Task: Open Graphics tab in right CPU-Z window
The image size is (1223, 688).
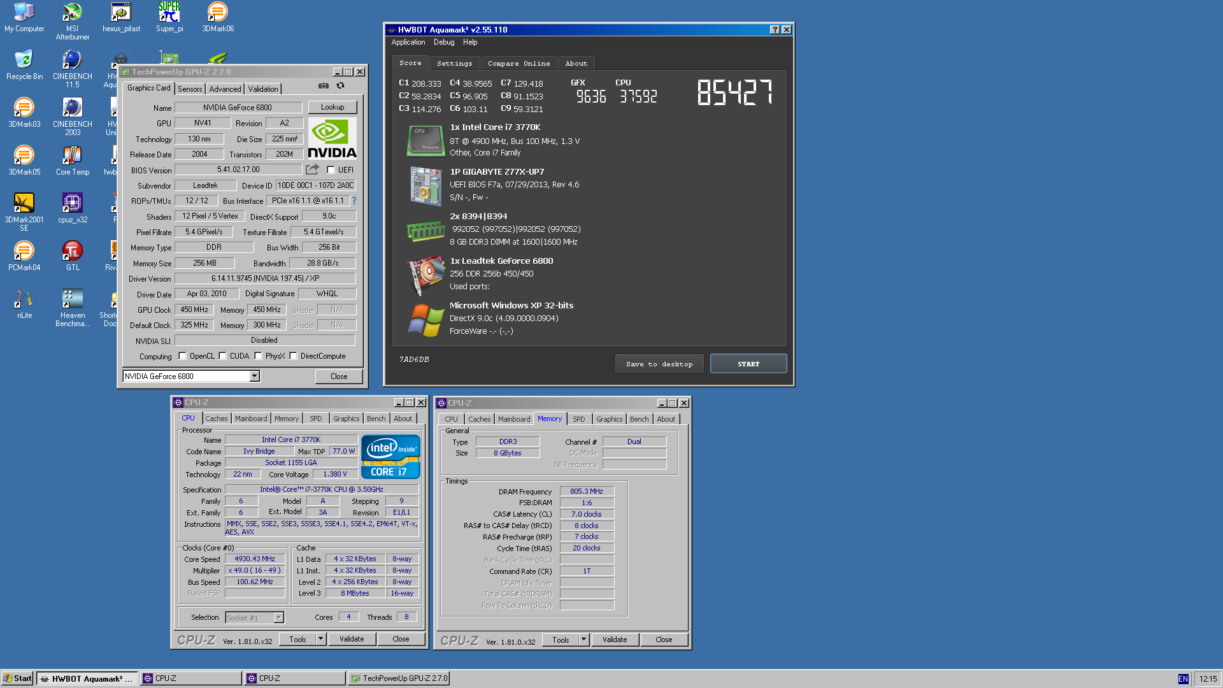Action: 609,419
